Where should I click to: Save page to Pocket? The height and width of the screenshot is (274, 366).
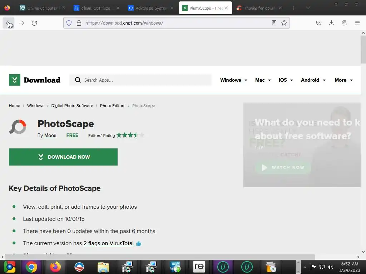[319, 23]
